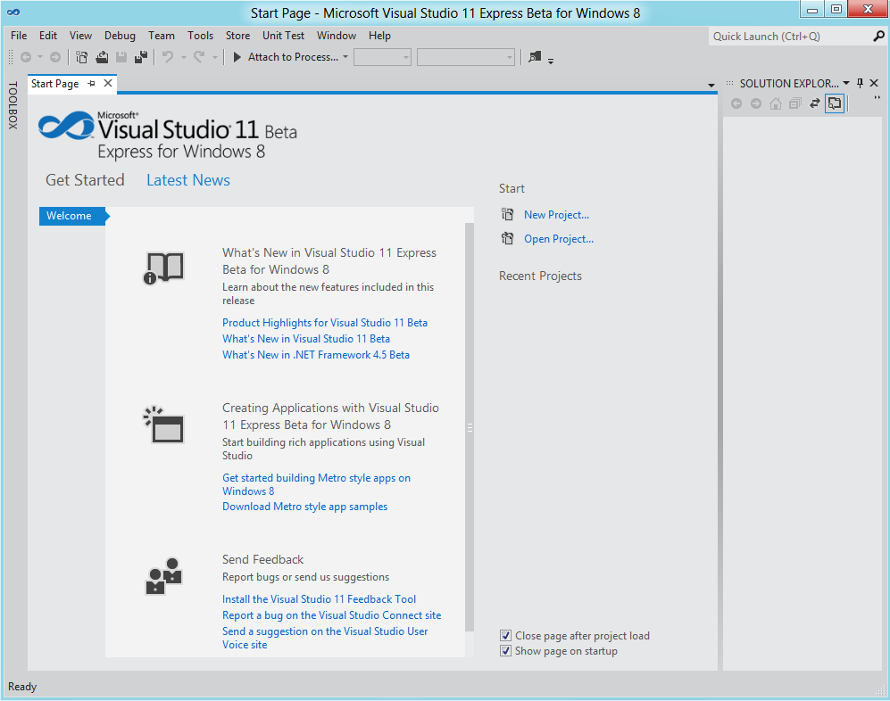Image resolution: width=890 pixels, height=701 pixels.
Task: Open What's New in .NET Framework 4.5 Beta
Action: point(316,354)
